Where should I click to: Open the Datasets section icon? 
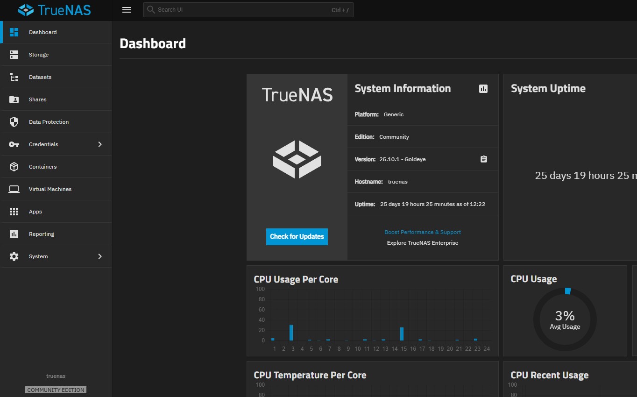coord(14,77)
